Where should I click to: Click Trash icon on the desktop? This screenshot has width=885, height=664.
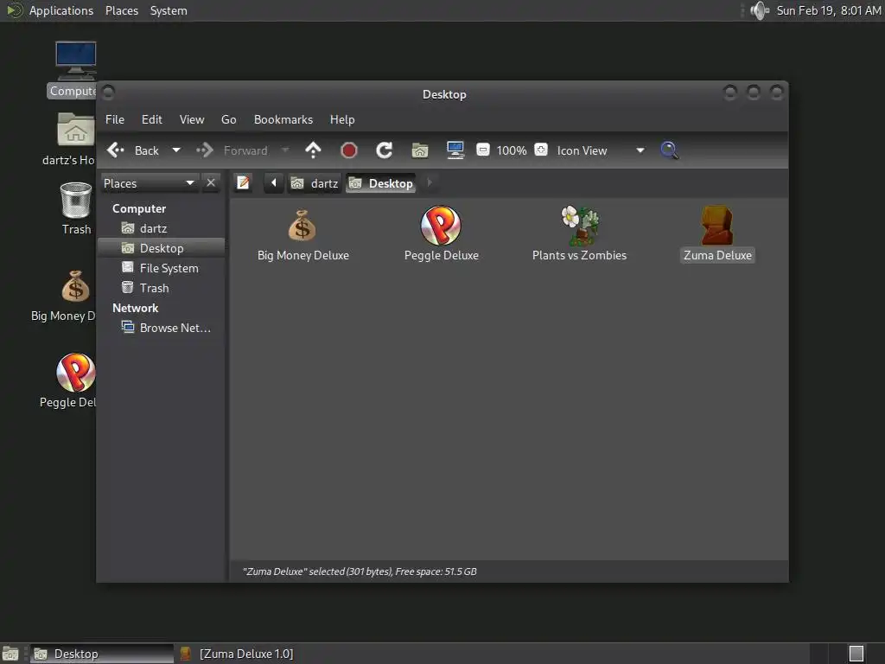coord(76,207)
